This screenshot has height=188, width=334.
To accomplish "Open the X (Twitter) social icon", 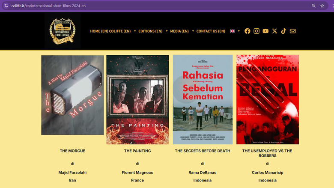I will (274, 31).
